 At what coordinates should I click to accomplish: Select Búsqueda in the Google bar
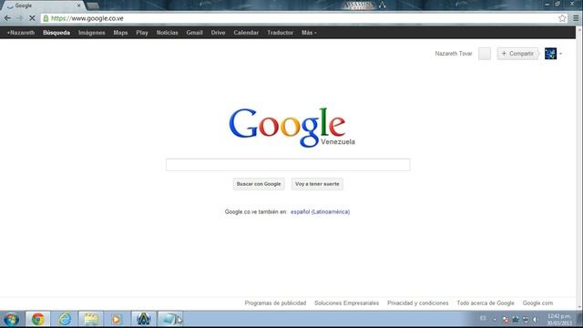56,33
